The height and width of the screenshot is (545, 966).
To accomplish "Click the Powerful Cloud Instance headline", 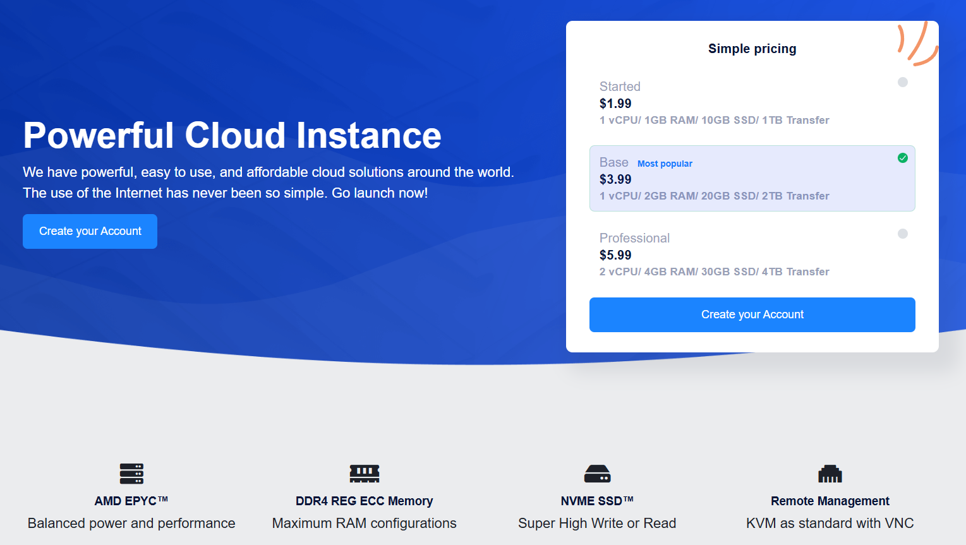I will [x=232, y=135].
